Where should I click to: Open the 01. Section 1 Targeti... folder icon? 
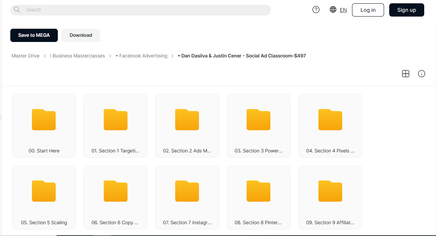tap(115, 120)
